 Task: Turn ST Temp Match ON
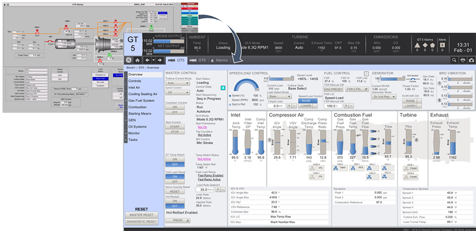pos(175,159)
